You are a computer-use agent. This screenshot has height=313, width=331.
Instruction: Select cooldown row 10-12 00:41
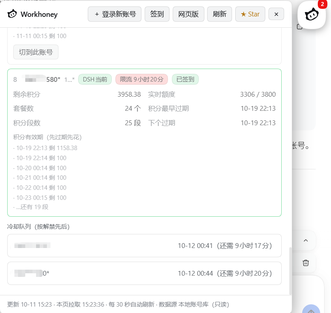click(144, 246)
